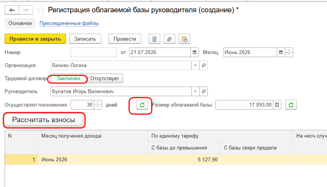Select Отсутствует for Трудовой договор
The height and width of the screenshot is (187, 327).
click(x=105, y=79)
